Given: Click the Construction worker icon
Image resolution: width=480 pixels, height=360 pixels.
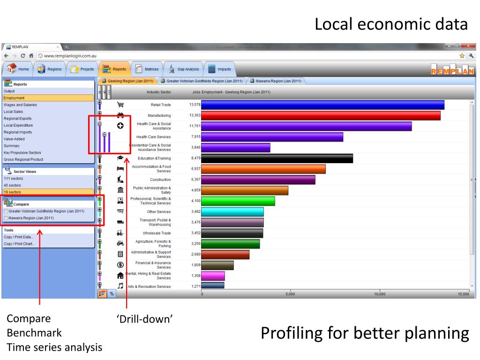Looking at the screenshot, I should click(x=120, y=180).
